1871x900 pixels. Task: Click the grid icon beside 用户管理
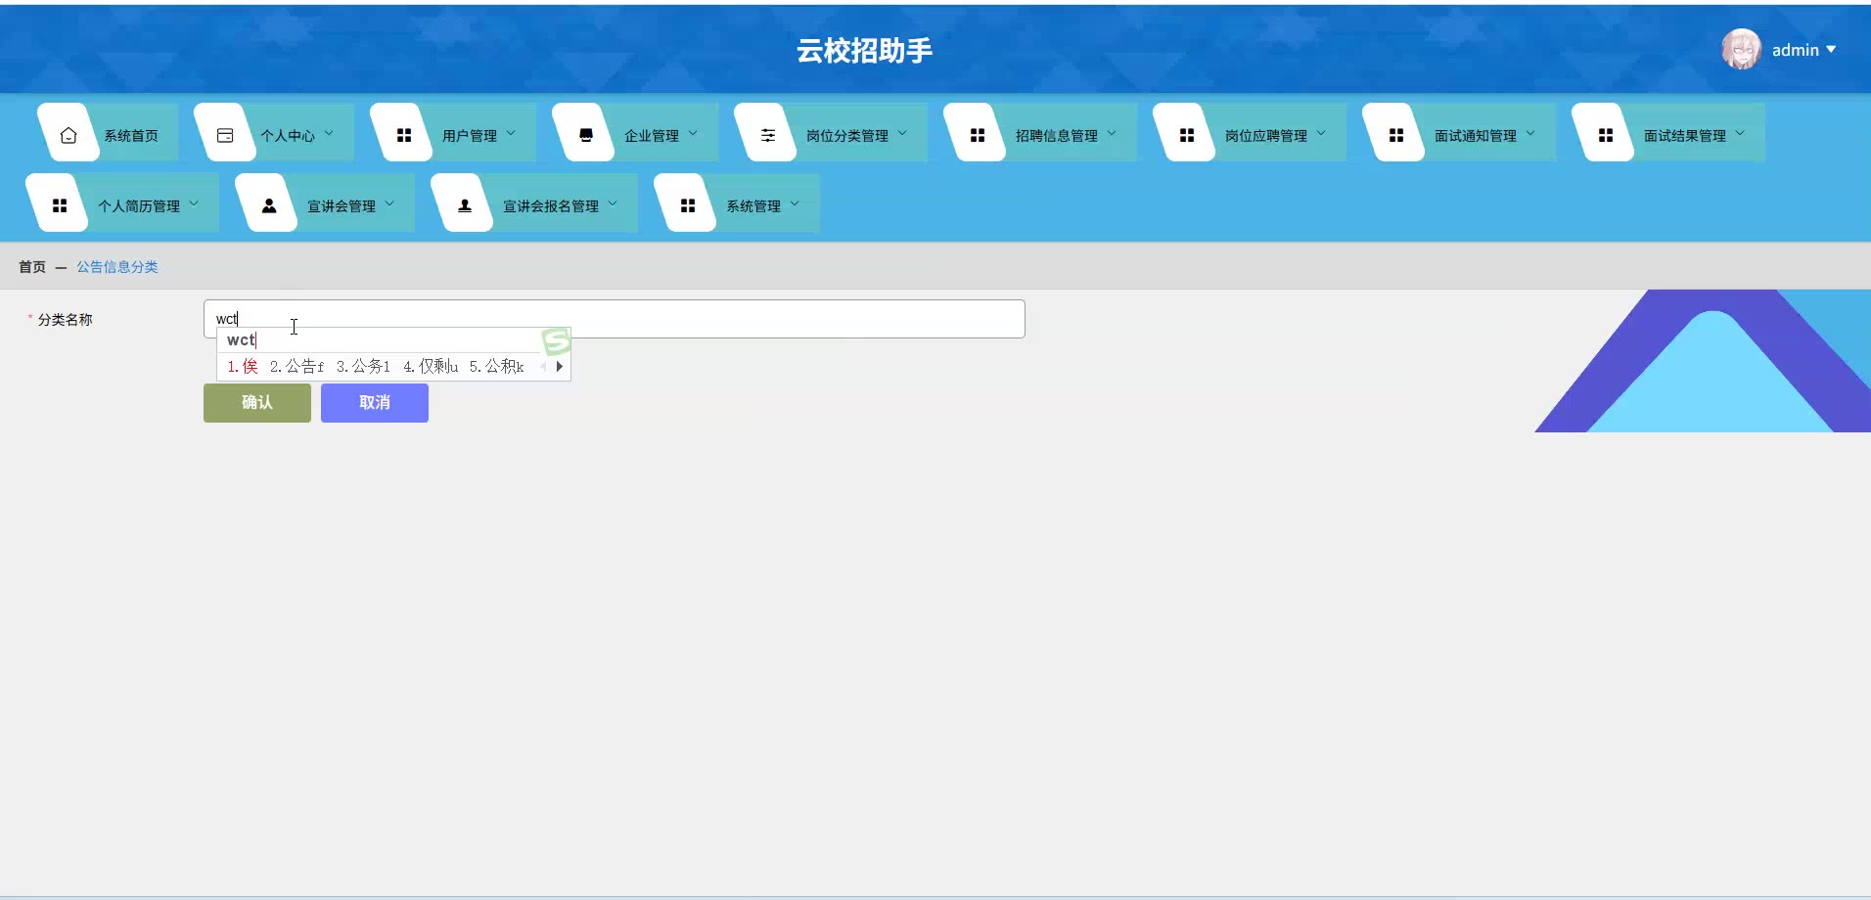[404, 135]
